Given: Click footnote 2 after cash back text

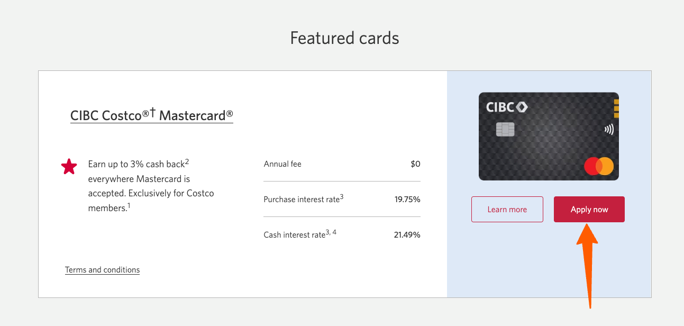Looking at the screenshot, I should pyautogui.click(x=186, y=160).
